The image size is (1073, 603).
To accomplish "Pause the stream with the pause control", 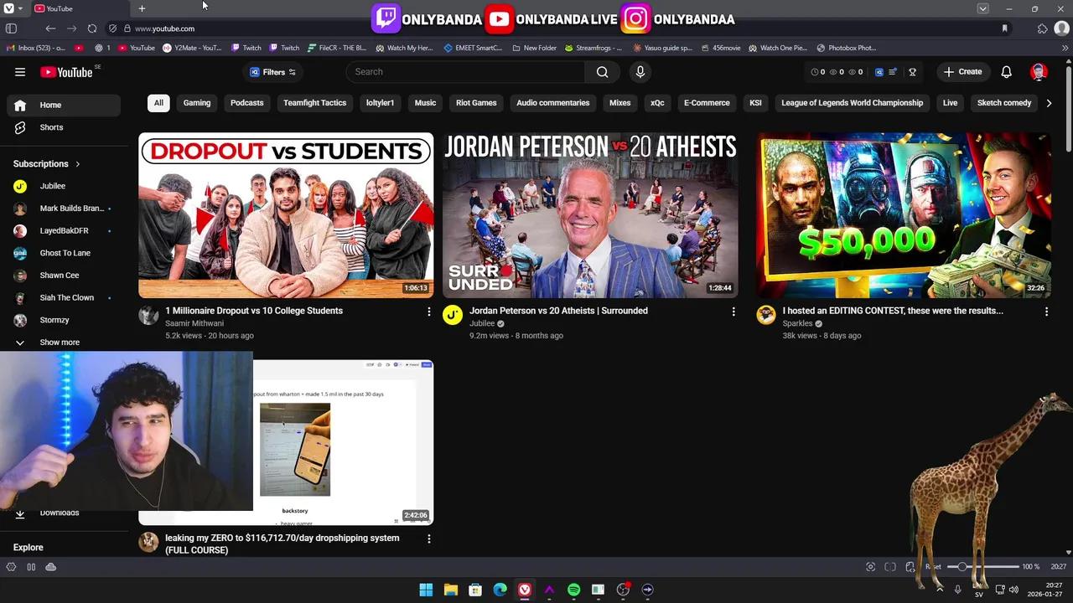I will pos(31,567).
